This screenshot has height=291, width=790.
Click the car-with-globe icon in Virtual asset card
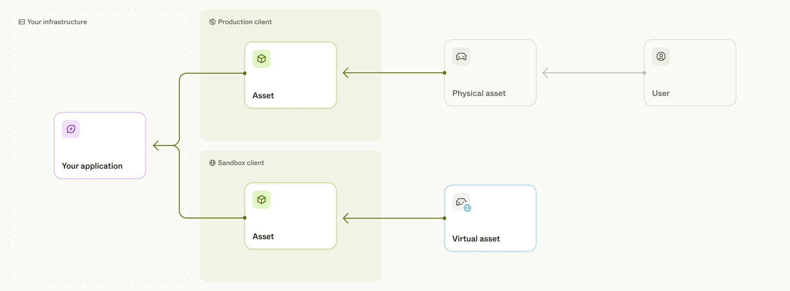click(462, 202)
